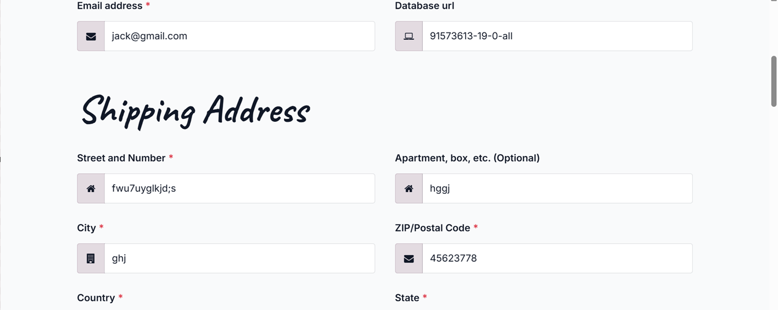Click the Apartment, box, etc. label
778x310 pixels.
tap(467, 158)
